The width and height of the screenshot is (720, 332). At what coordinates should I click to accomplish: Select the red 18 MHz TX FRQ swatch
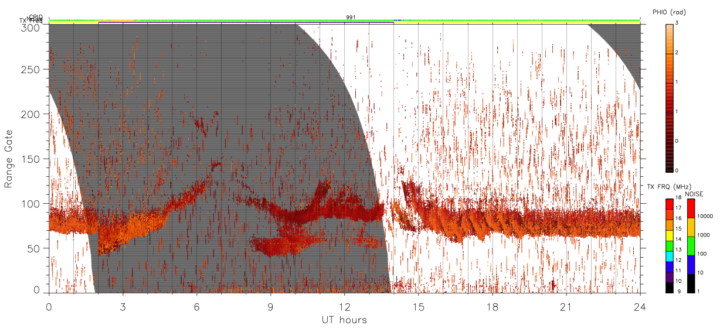point(670,204)
